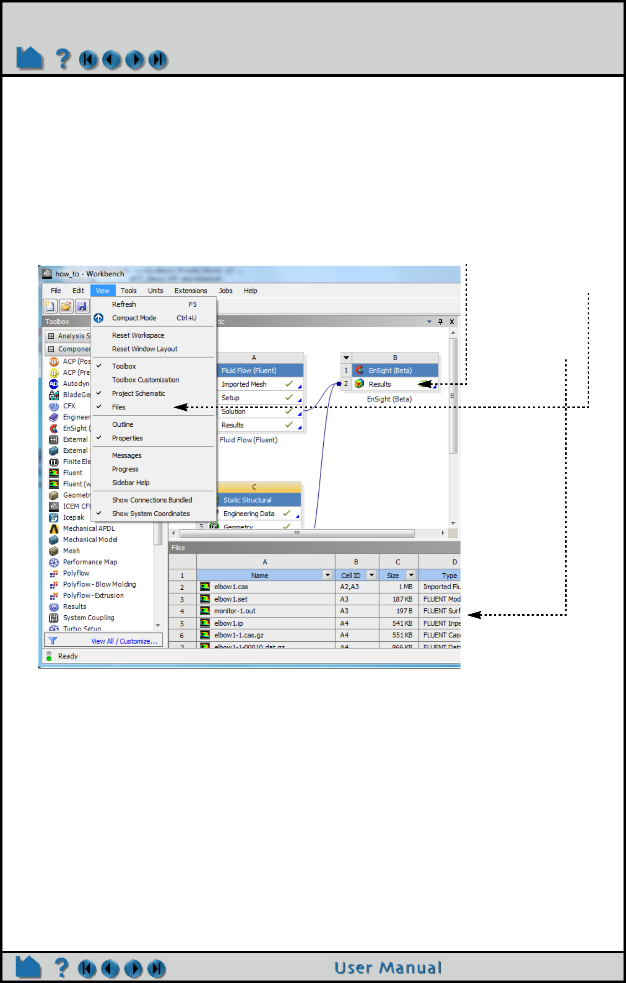This screenshot has height=983, width=626.
Task: Open the Project Schematic pane options dropdown arrow
Action: (429, 321)
